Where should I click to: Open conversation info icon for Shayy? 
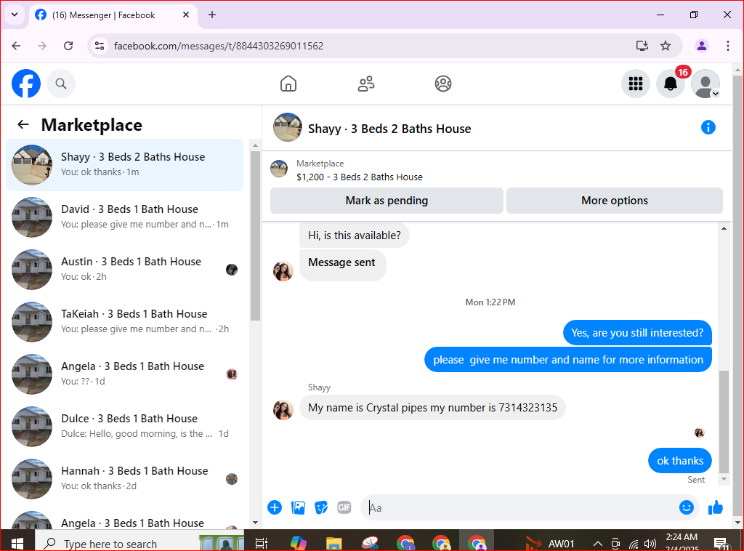[708, 127]
